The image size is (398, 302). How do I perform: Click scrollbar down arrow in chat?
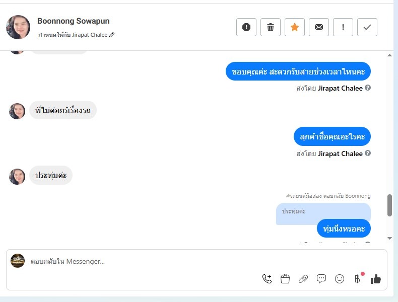pos(389,238)
